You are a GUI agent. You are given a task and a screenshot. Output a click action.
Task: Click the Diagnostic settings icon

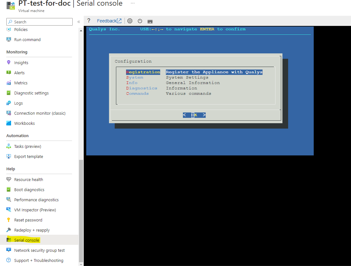pyautogui.click(x=9, y=93)
